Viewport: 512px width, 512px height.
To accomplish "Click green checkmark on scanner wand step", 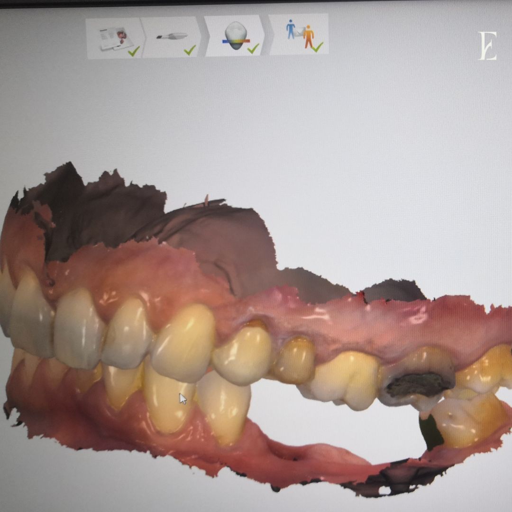I will (190, 50).
